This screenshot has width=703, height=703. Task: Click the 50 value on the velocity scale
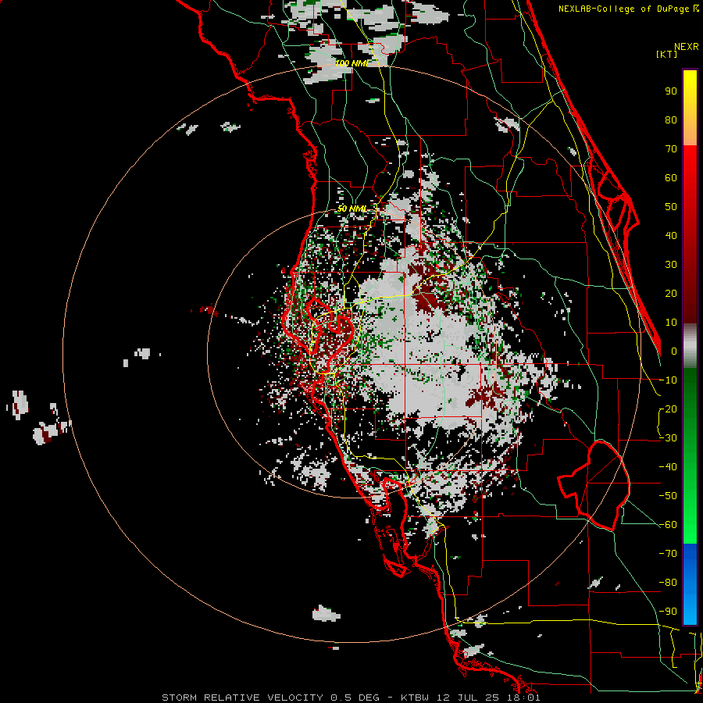(671, 207)
